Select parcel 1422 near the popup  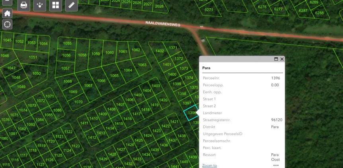click(166, 126)
